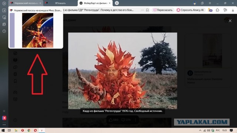Open the network icon in system tray

[204, 130]
